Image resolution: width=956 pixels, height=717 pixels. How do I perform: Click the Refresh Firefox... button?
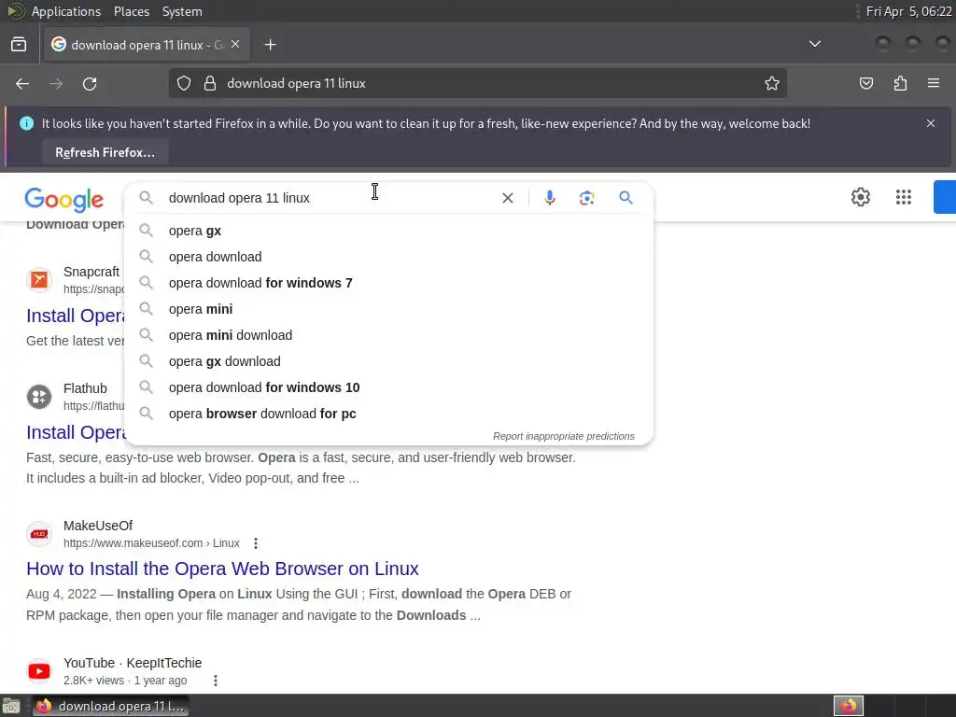click(105, 152)
